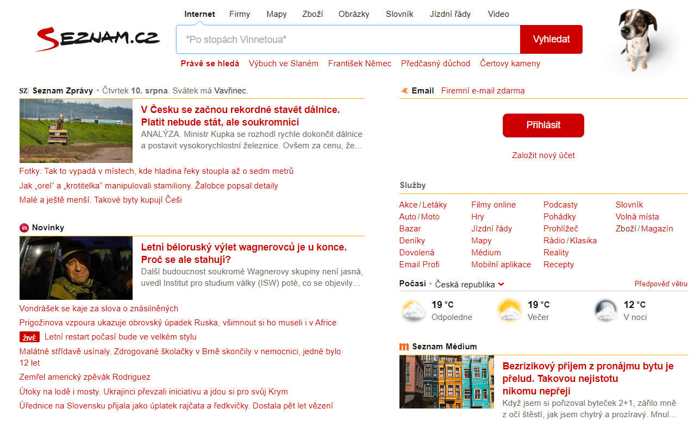
Task: Click the Seznam Zprávy section title
Action: click(62, 91)
